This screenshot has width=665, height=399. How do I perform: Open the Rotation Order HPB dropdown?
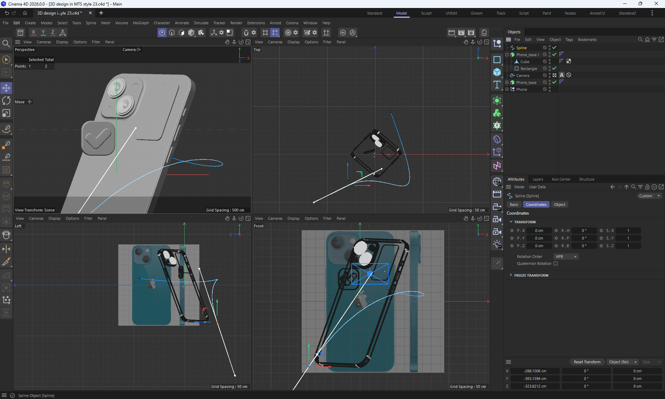pos(566,257)
